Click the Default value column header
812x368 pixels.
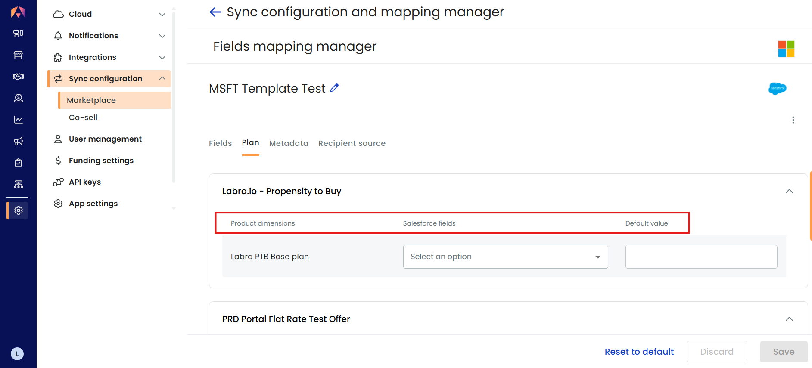click(x=647, y=223)
